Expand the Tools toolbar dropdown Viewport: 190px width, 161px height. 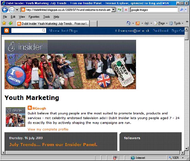tap(179, 23)
